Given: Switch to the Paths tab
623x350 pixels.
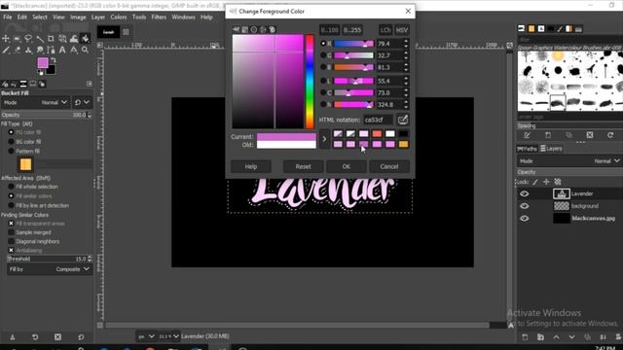Looking at the screenshot, I should click(528, 149).
